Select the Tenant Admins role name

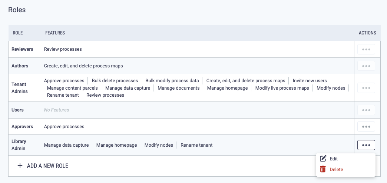coord(20,88)
